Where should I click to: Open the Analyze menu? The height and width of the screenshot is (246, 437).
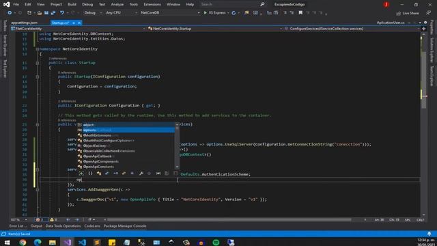tap(117, 5)
